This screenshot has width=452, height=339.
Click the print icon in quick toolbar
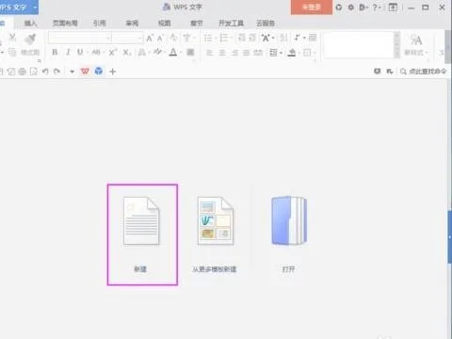(x=22, y=72)
